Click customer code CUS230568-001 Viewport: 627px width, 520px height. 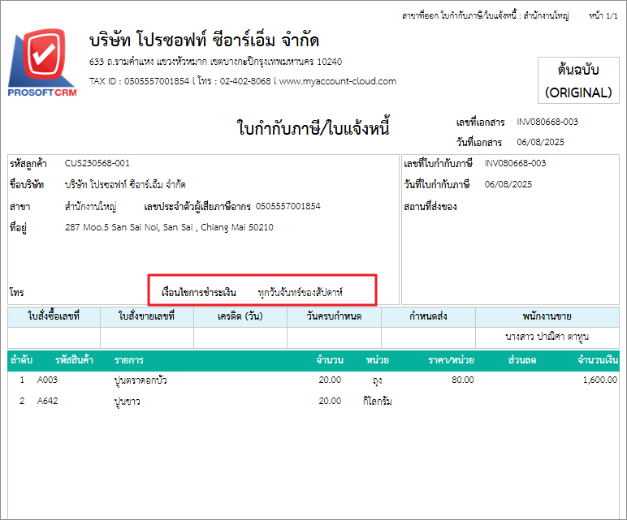point(97,163)
